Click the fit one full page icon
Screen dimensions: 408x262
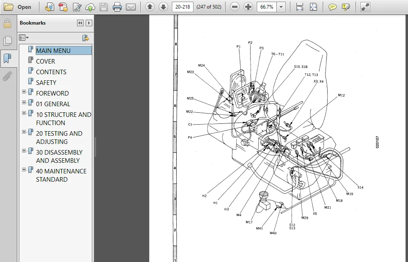click(313, 7)
